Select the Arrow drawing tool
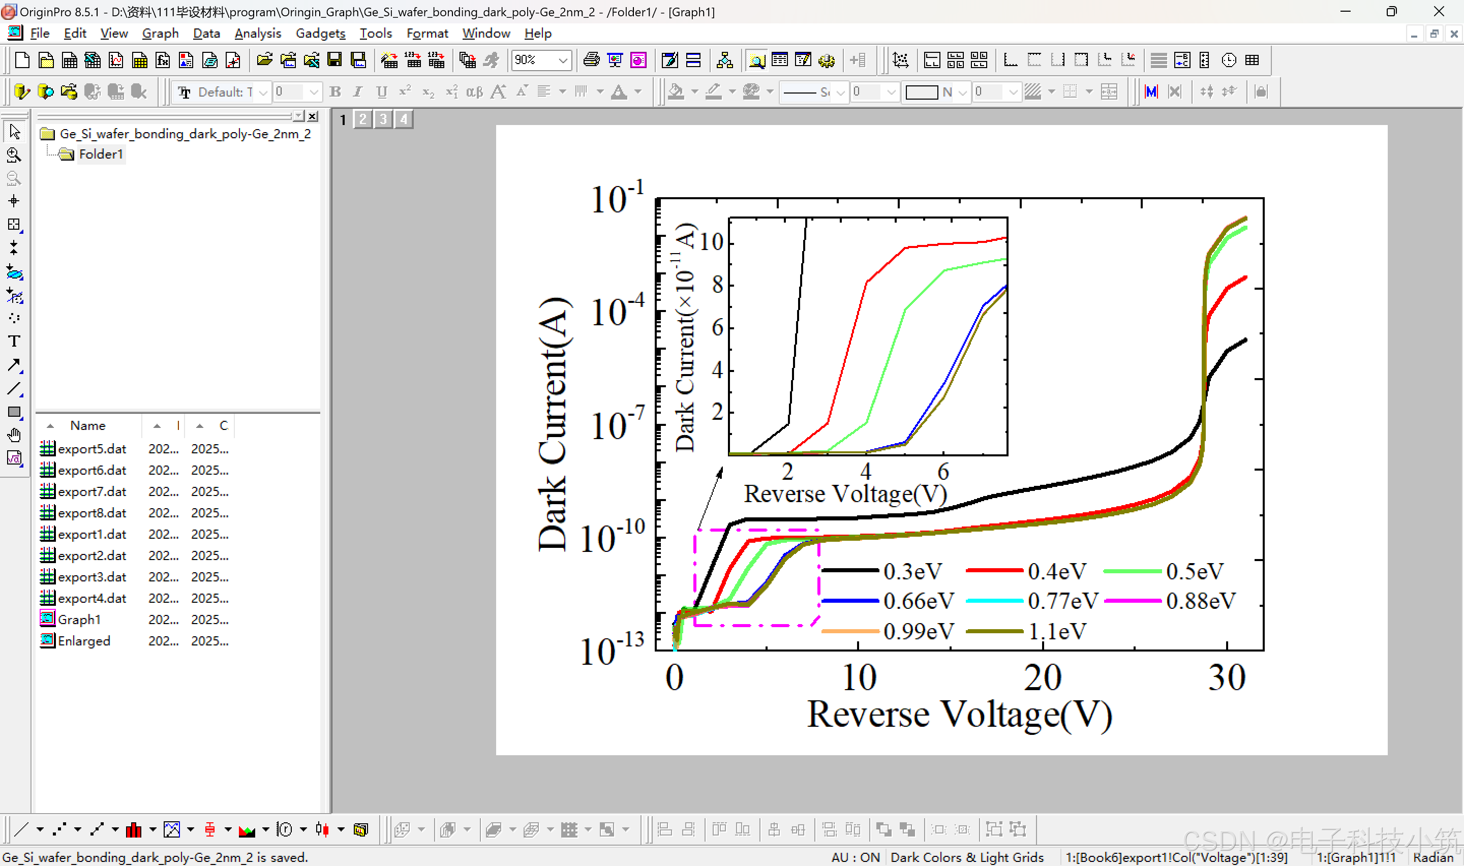 pos(14,365)
